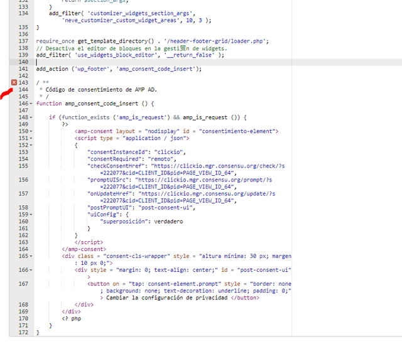Click the '__return_false' string on line 139
This screenshot has height=344, width=402.
(x=190, y=55)
